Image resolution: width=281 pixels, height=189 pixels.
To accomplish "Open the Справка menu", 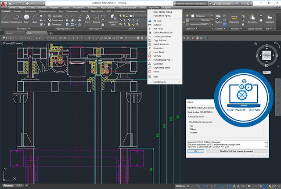I will (x=167, y=8).
